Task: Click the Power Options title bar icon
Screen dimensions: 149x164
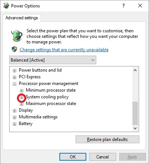Action: point(6,6)
